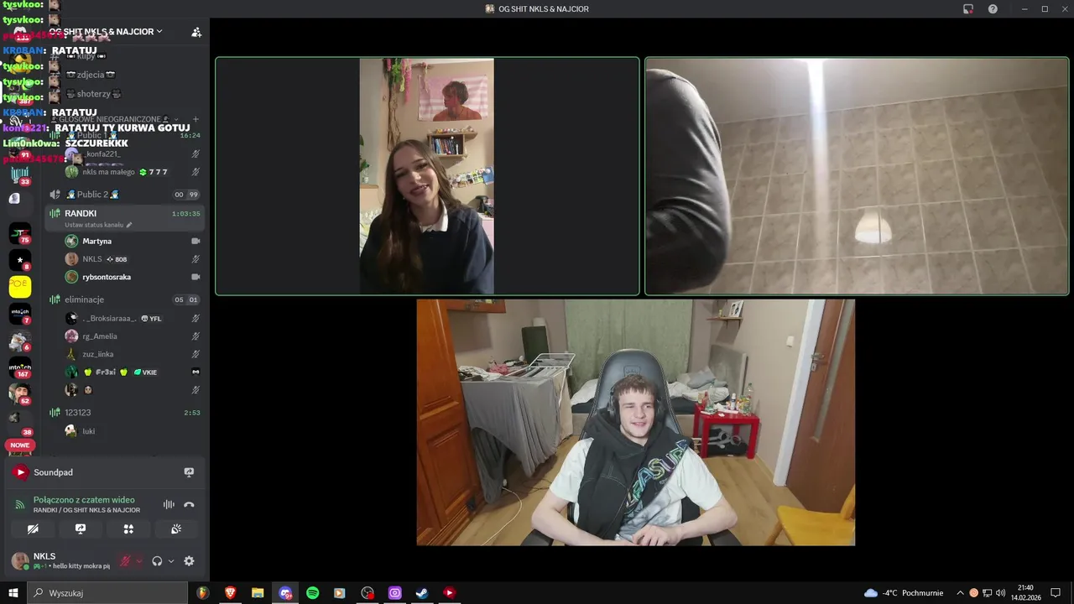1074x604 pixels.
Task: Open Steam from taskbar
Action: (422, 593)
